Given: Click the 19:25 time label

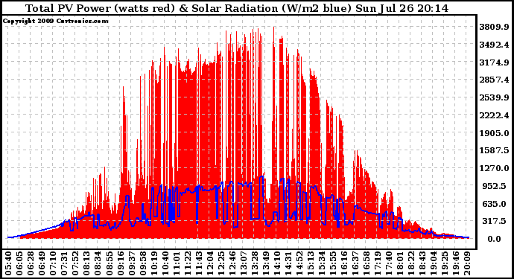Looking at the screenshot, I should (445, 263).
